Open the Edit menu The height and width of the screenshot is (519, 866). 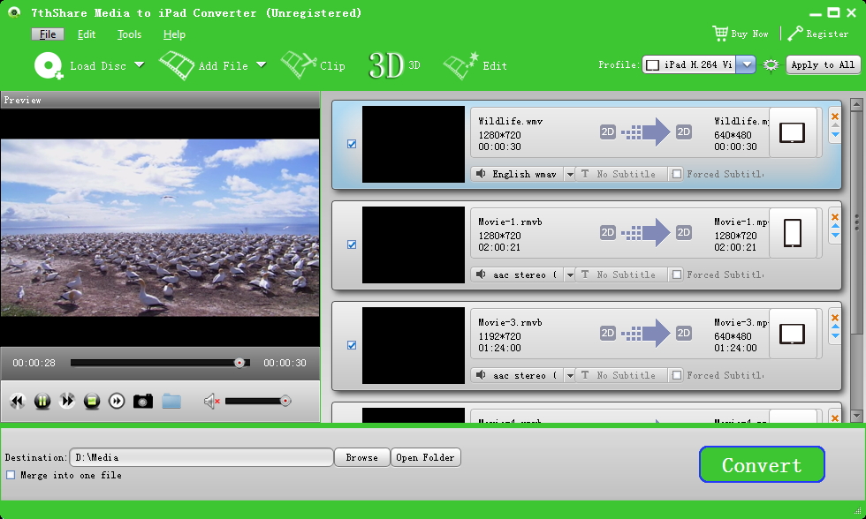click(87, 34)
